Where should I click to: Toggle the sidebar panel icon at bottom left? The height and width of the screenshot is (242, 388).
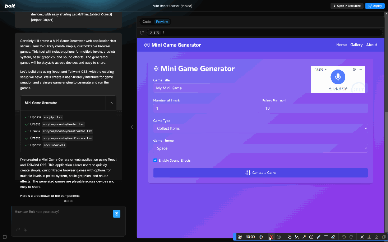pyautogui.click(x=5, y=237)
